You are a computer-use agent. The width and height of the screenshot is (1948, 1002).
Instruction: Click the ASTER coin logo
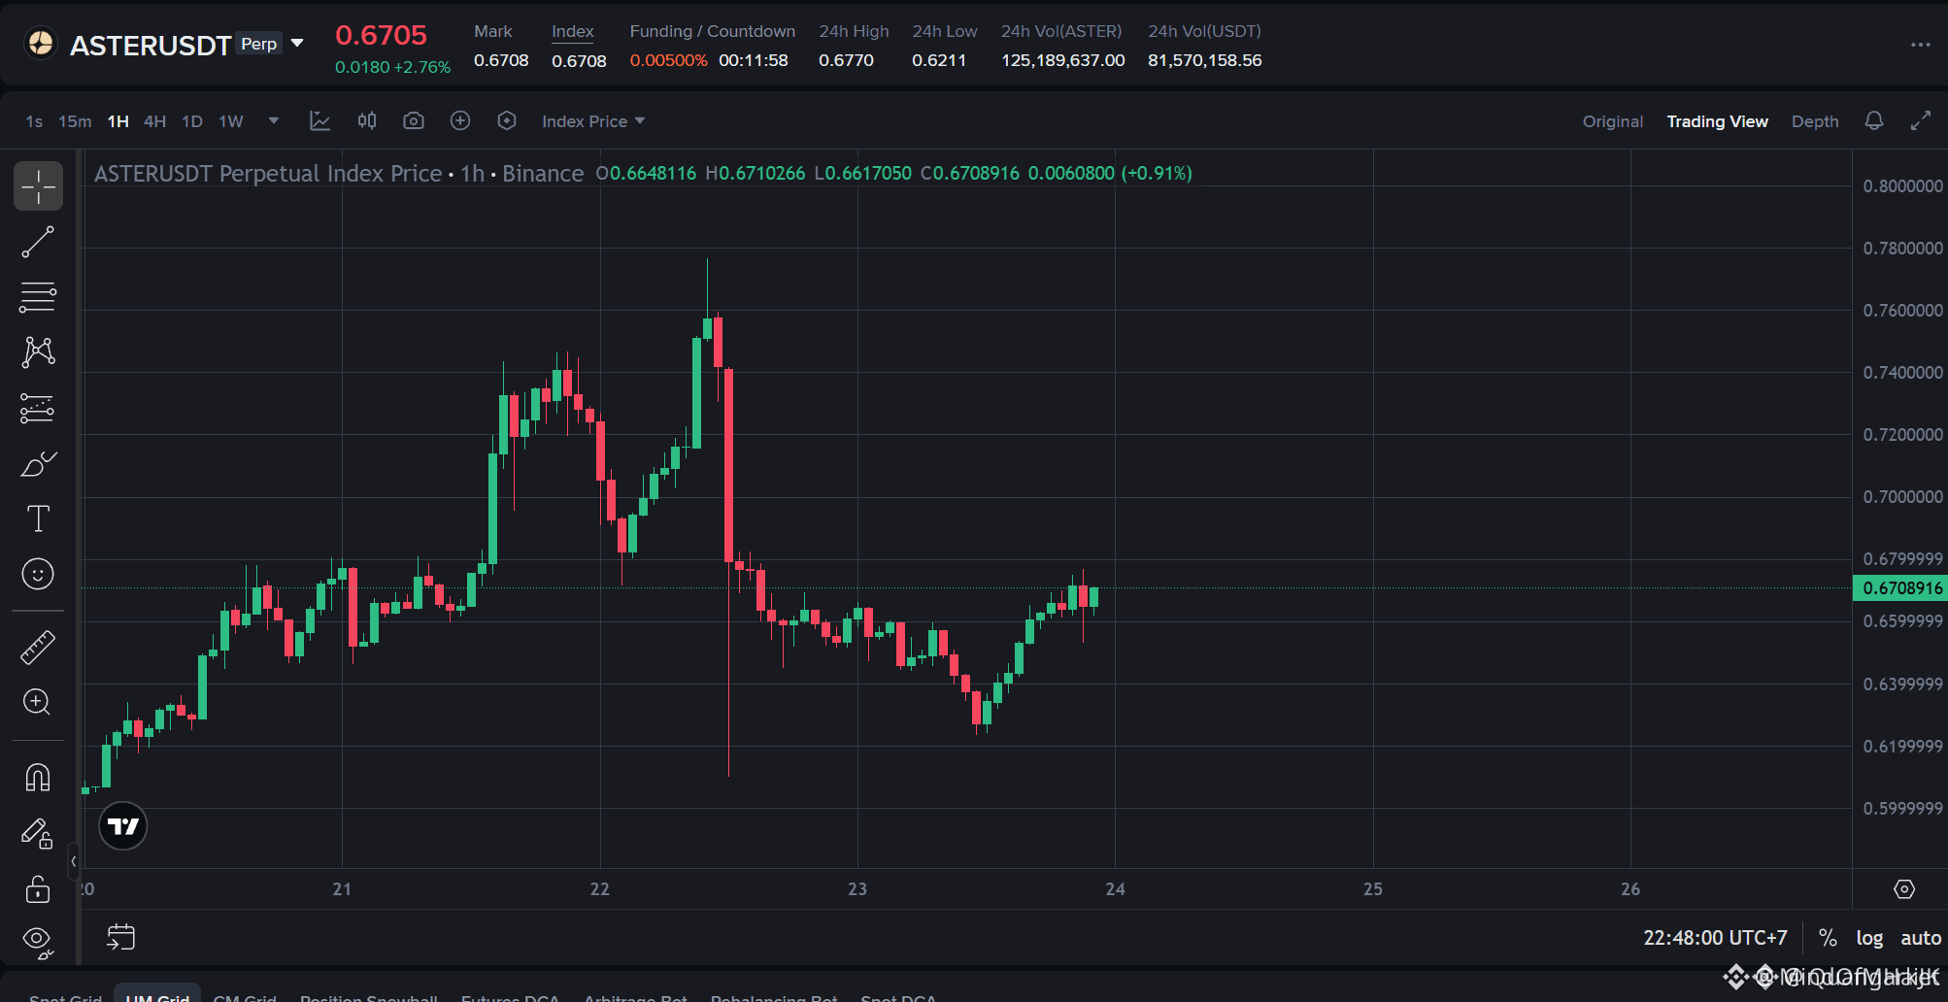pos(41,44)
